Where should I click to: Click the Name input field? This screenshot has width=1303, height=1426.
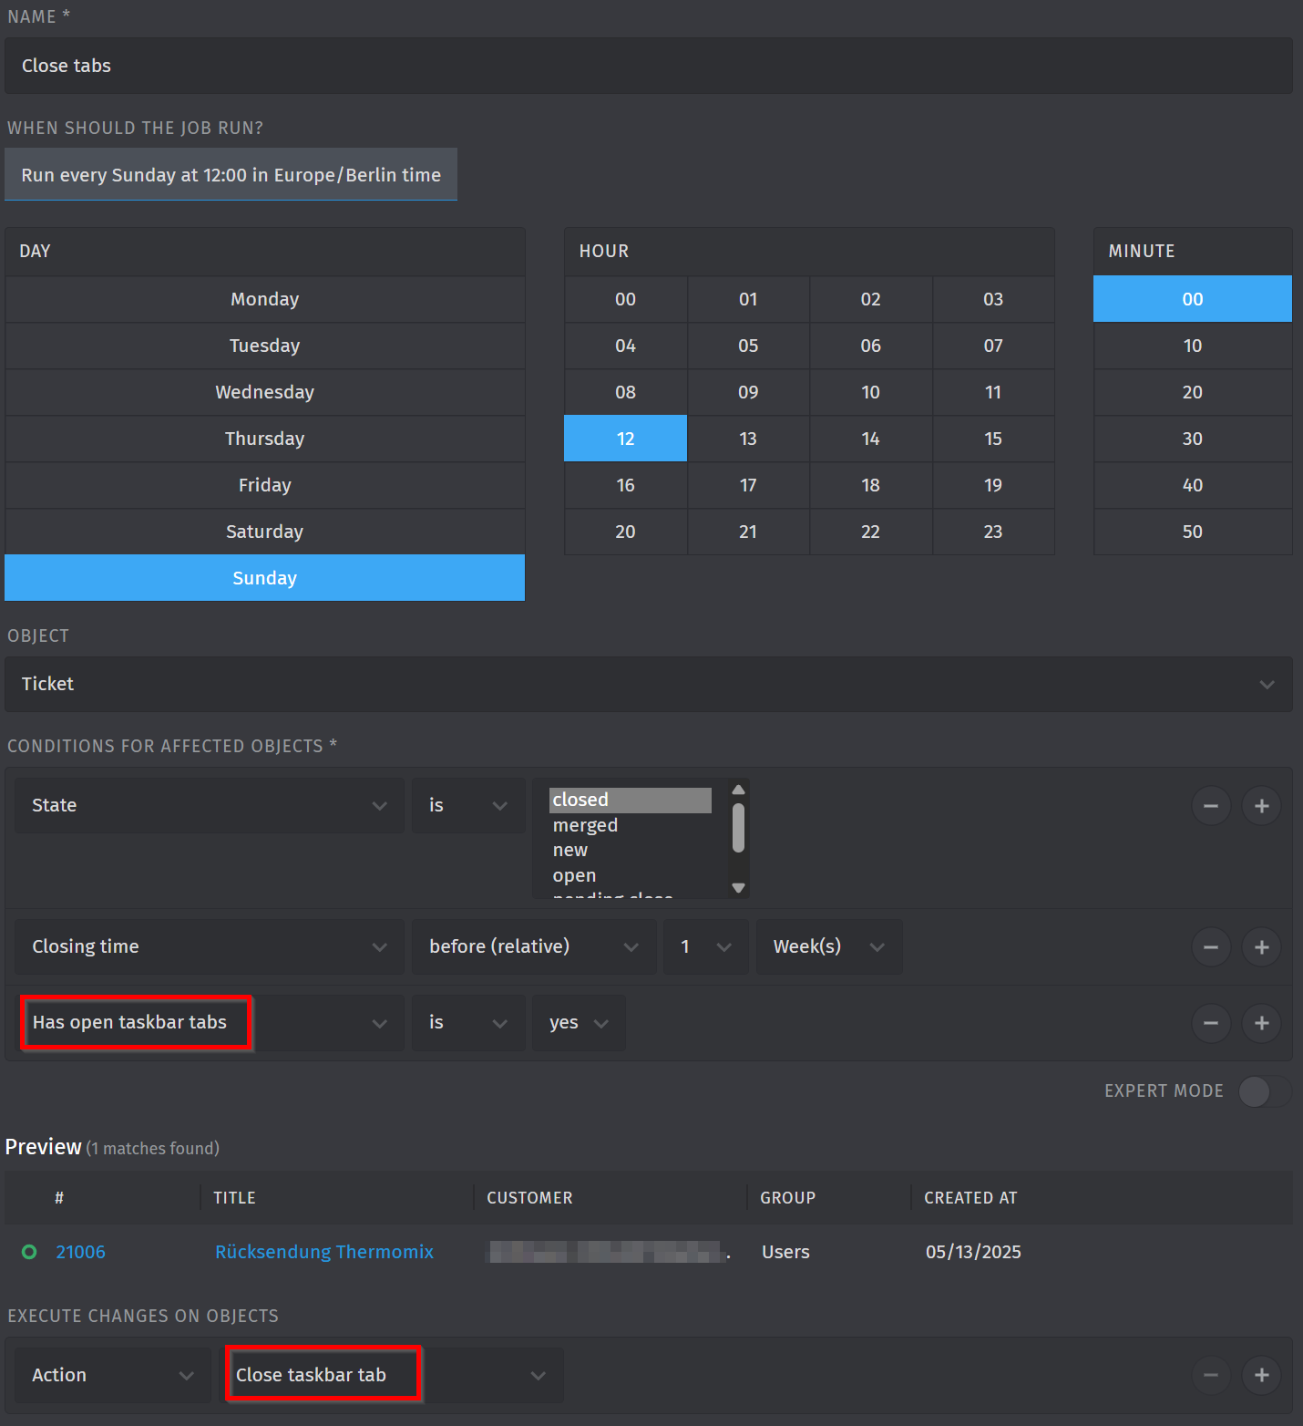pyautogui.click(x=648, y=66)
